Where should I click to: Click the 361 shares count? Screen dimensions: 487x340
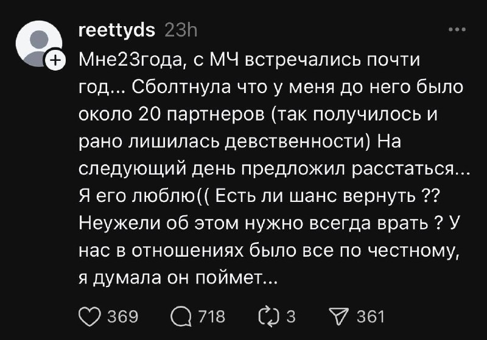[x=370, y=317]
